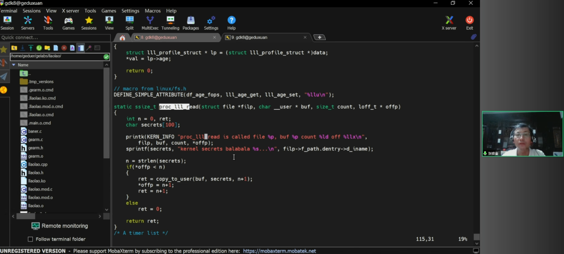Click the rename/text 'A' icon
The width and height of the screenshot is (564, 254).
[72, 48]
